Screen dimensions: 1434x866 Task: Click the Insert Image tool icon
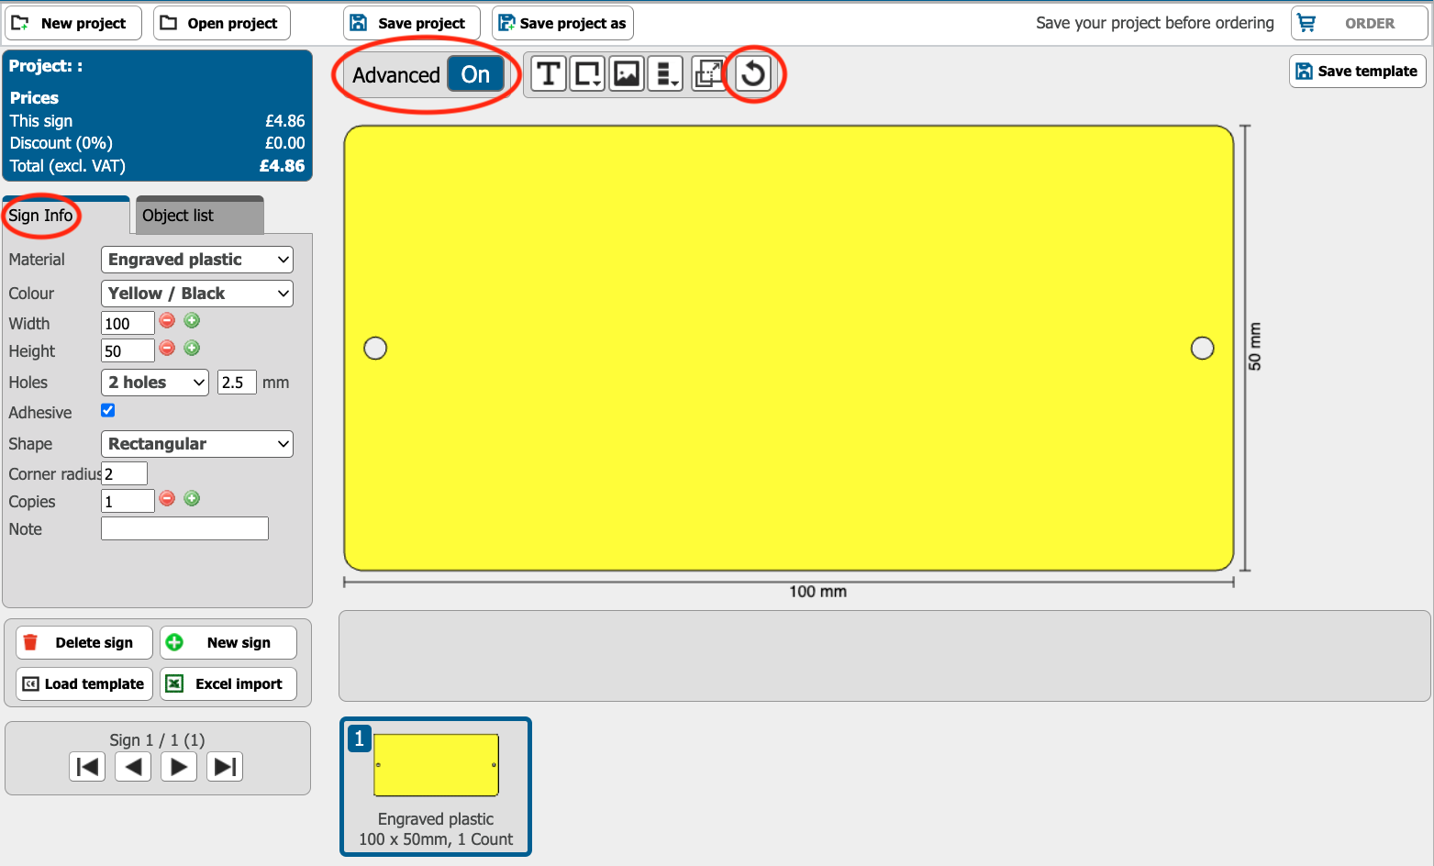tap(627, 73)
